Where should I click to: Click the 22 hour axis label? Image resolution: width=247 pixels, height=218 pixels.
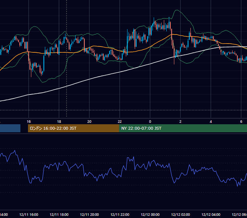[120, 122]
